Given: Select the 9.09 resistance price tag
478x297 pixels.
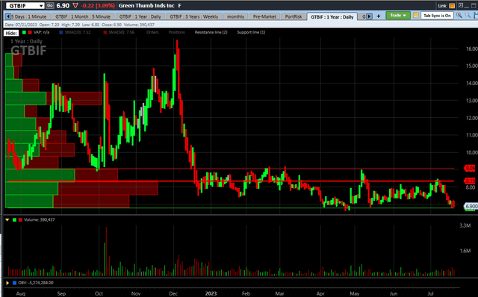Looking at the screenshot, I should click(x=470, y=168).
